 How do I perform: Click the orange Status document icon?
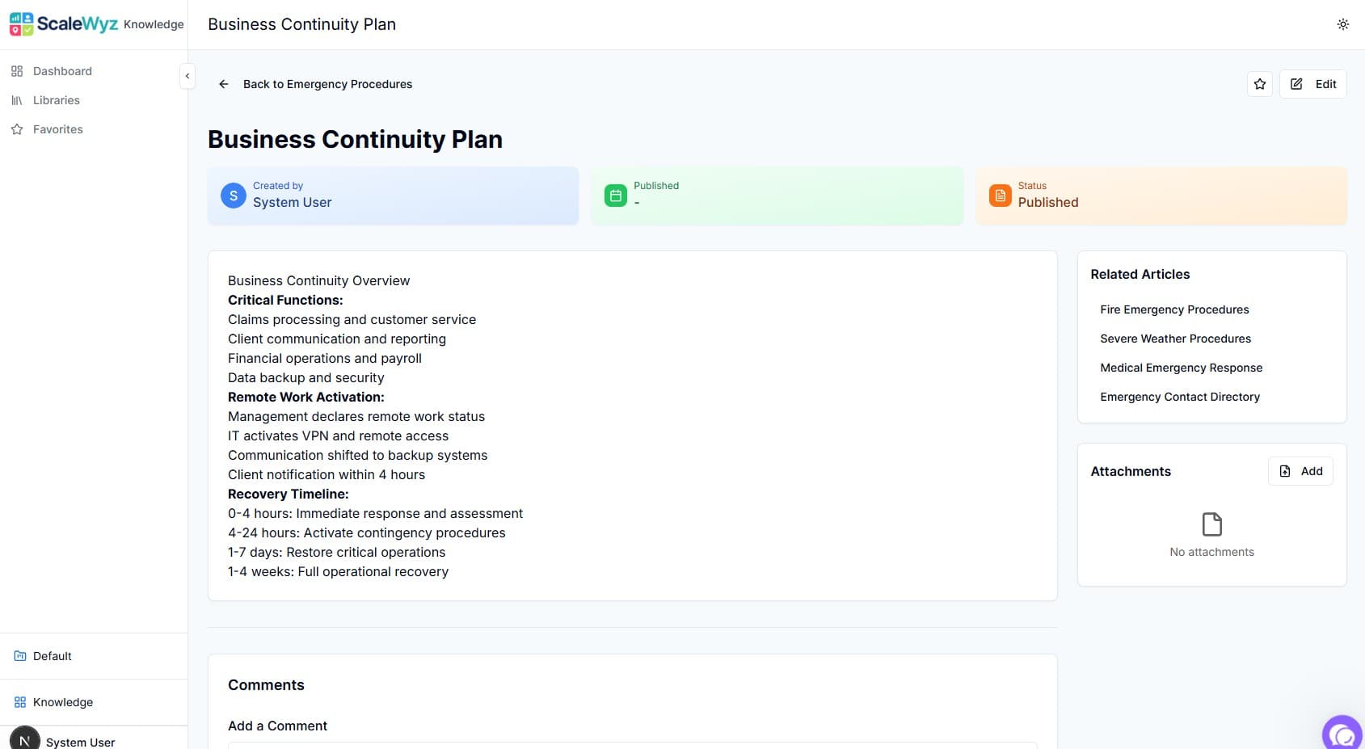pos(1000,196)
